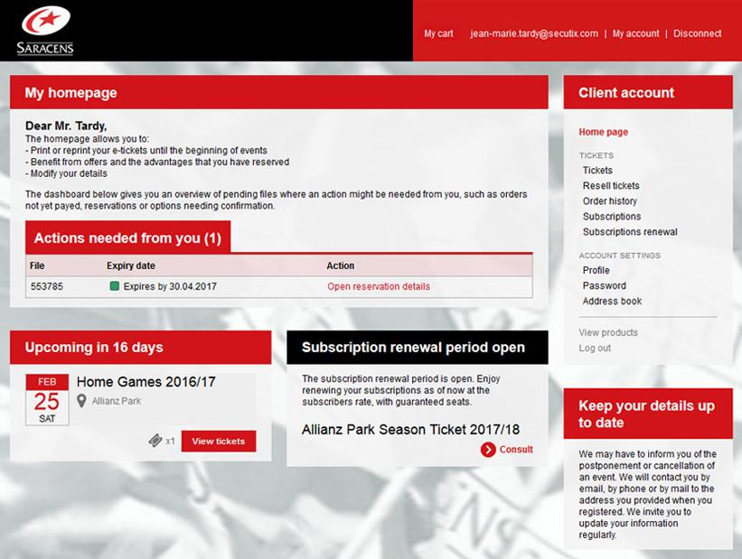Open Tickets in the sidebar menu
The width and height of the screenshot is (742, 559).
click(x=597, y=171)
